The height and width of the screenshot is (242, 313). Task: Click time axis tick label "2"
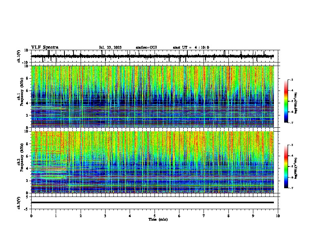point(81,216)
